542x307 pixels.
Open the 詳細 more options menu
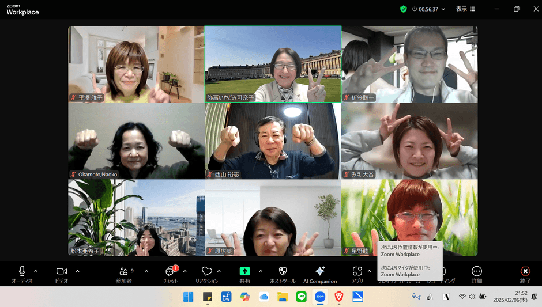click(476, 272)
